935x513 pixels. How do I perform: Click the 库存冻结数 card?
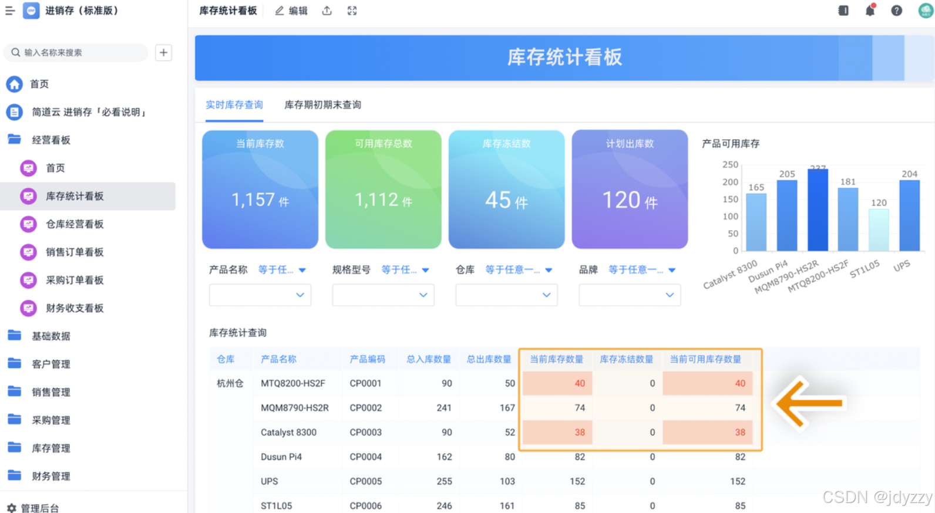coord(507,189)
